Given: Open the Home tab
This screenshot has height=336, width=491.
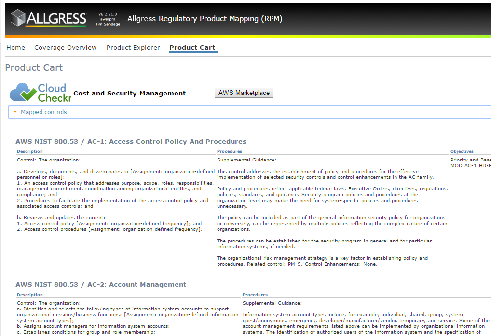Looking at the screenshot, I should click(15, 48).
